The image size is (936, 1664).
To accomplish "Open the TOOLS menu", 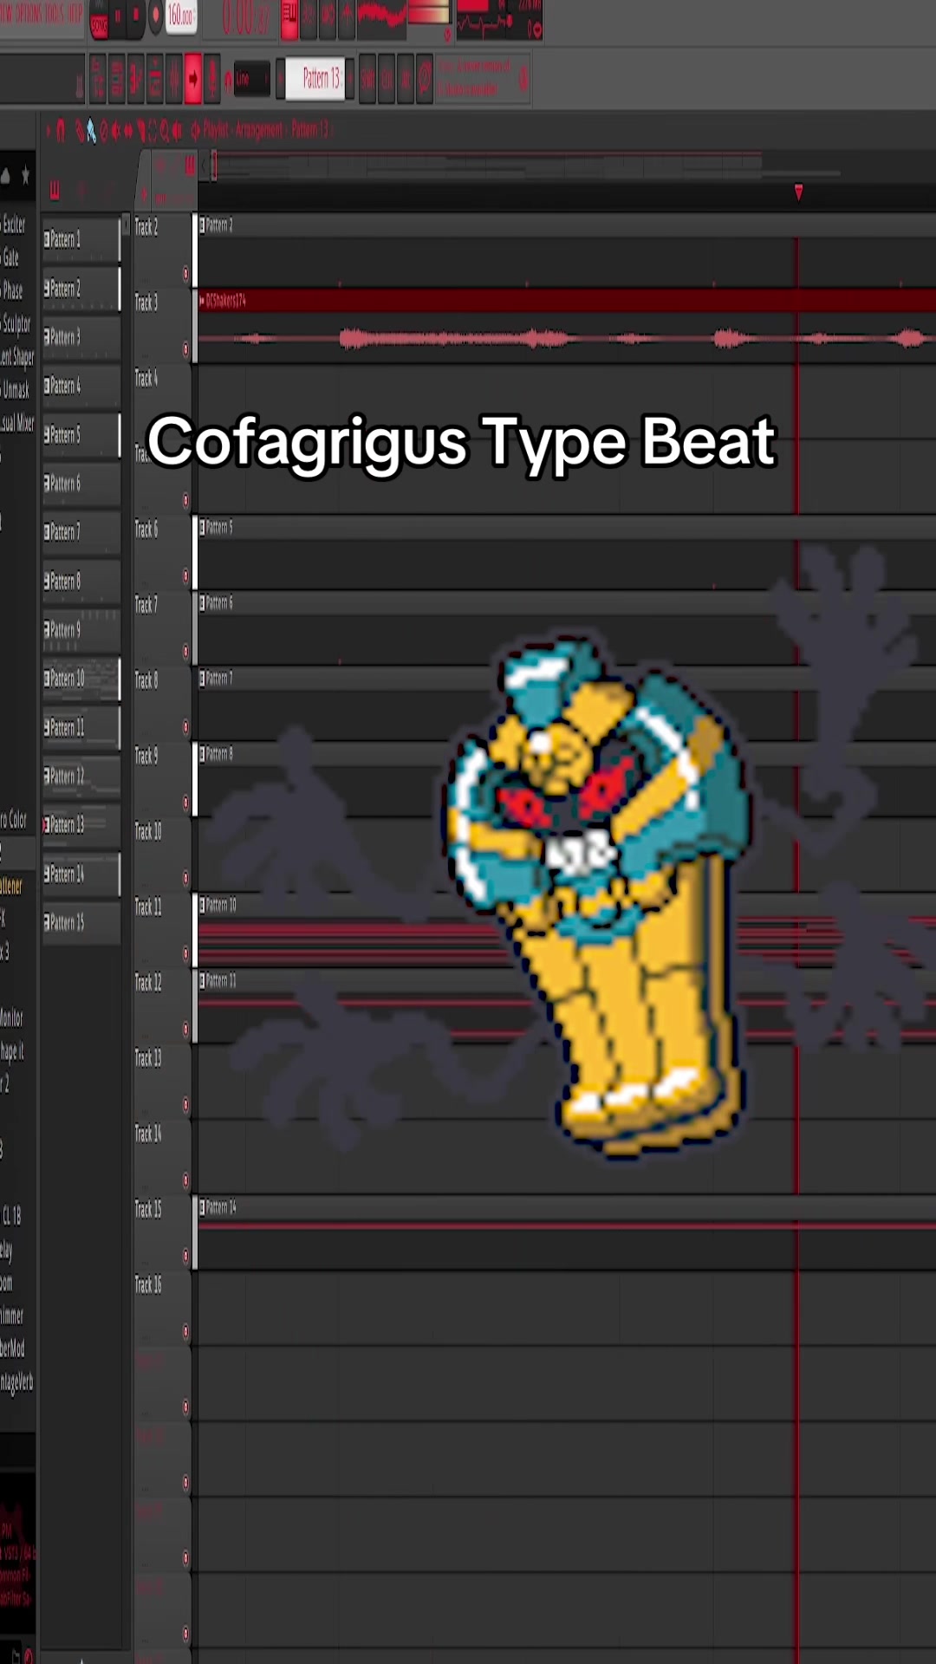I will 55,15.
